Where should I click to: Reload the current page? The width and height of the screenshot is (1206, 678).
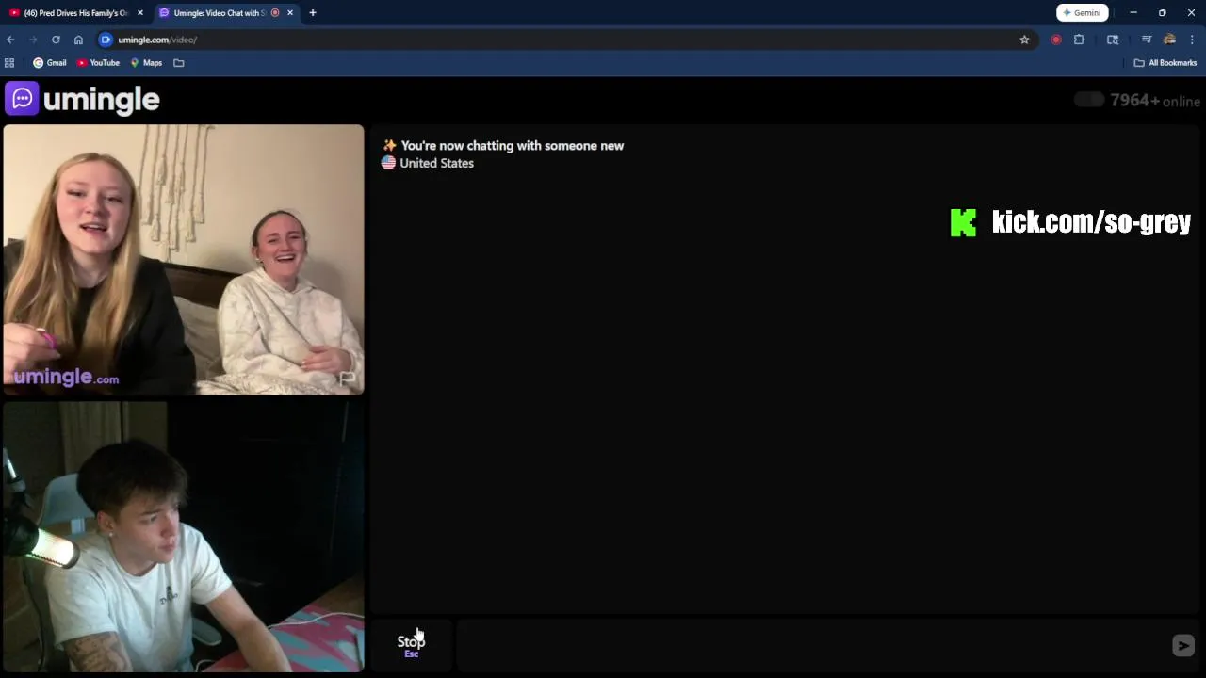click(x=56, y=40)
